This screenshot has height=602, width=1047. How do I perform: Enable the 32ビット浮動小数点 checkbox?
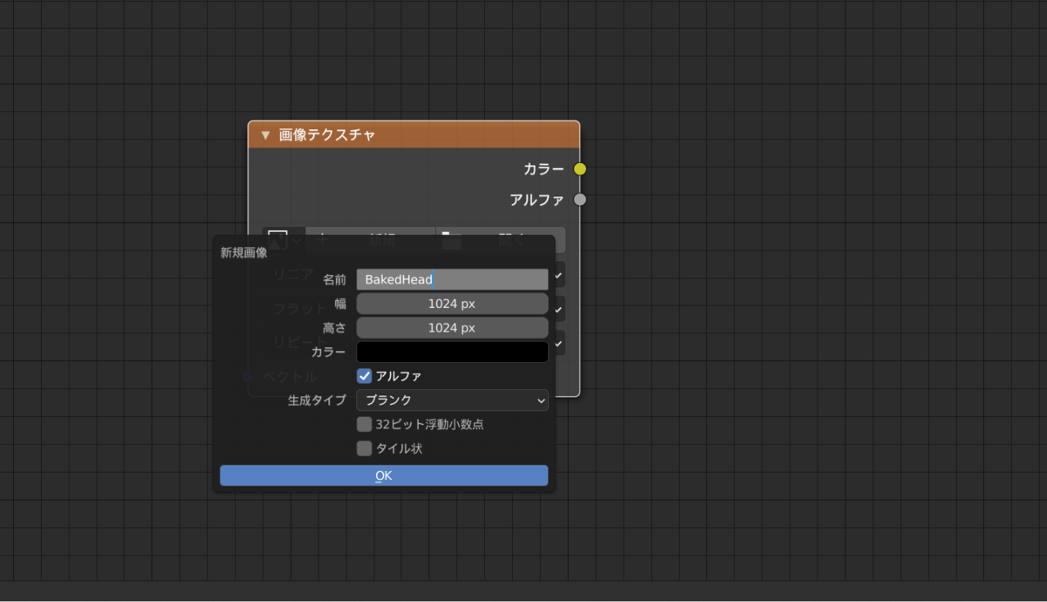pyautogui.click(x=365, y=425)
